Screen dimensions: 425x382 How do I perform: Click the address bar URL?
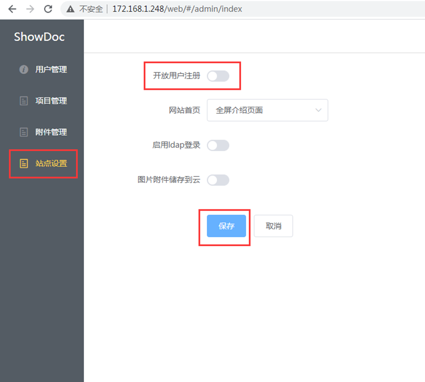point(177,9)
